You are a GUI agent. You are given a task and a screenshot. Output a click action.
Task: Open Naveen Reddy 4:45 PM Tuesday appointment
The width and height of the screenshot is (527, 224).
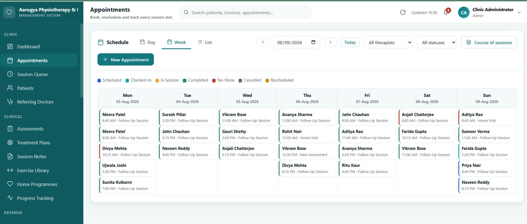187,151
